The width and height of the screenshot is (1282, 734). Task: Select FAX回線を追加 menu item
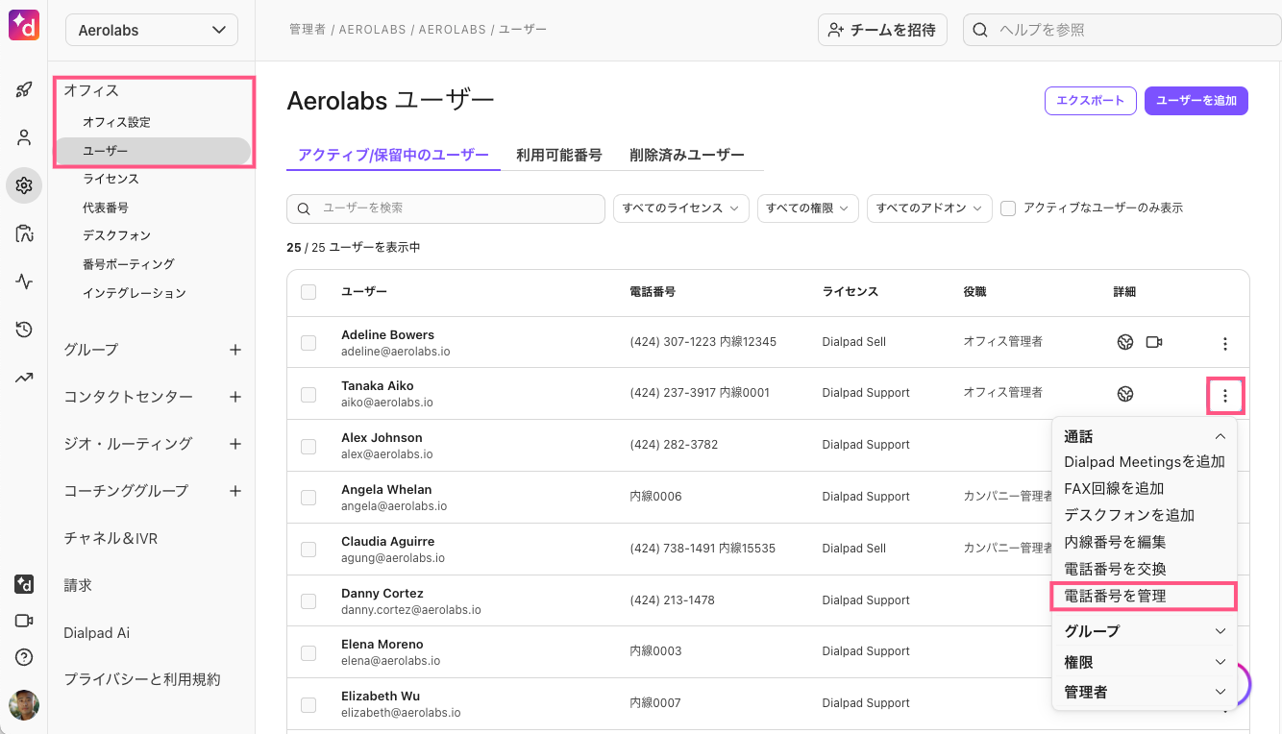click(x=1114, y=488)
